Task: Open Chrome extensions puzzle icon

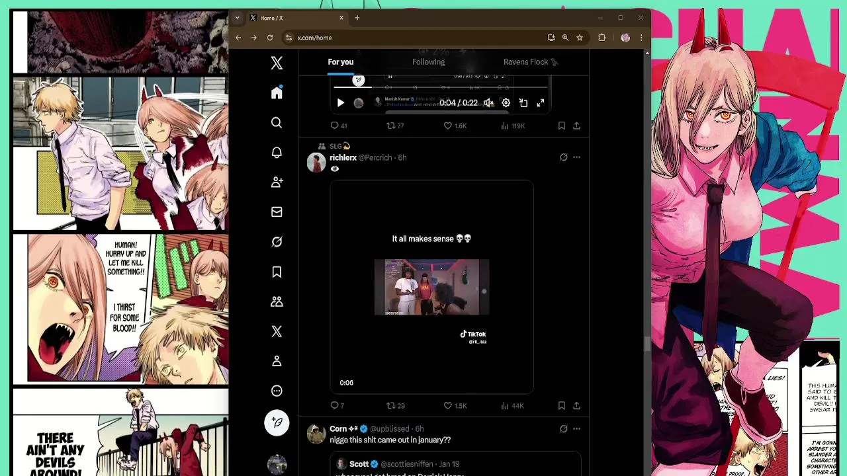Action: (x=602, y=38)
